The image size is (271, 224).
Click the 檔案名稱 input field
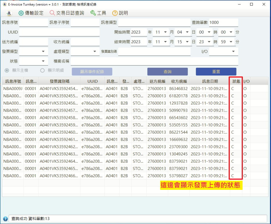[154, 61]
